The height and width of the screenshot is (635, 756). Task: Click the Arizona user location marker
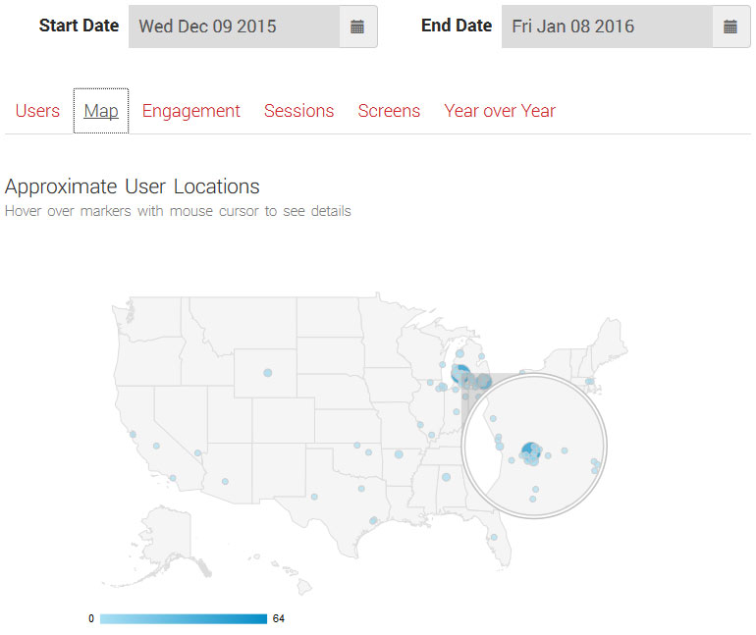[225, 481]
